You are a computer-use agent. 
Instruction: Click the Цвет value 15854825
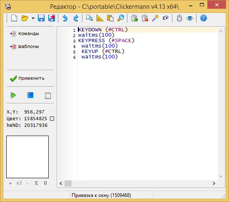click(36, 119)
